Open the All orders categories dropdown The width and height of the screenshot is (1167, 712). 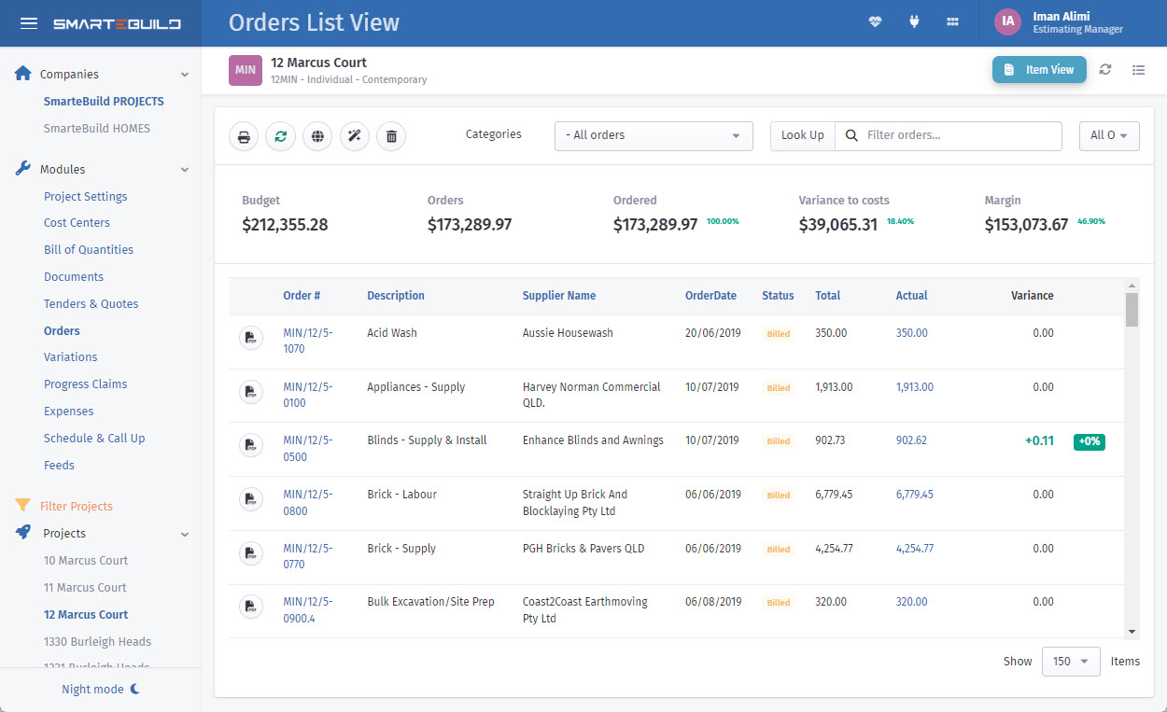click(654, 135)
